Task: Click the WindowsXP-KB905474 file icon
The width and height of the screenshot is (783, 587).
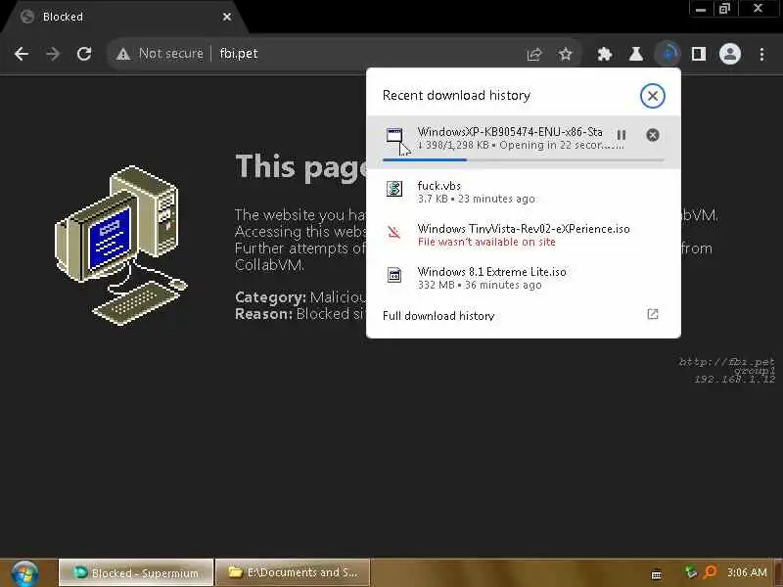Action: (x=394, y=135)
